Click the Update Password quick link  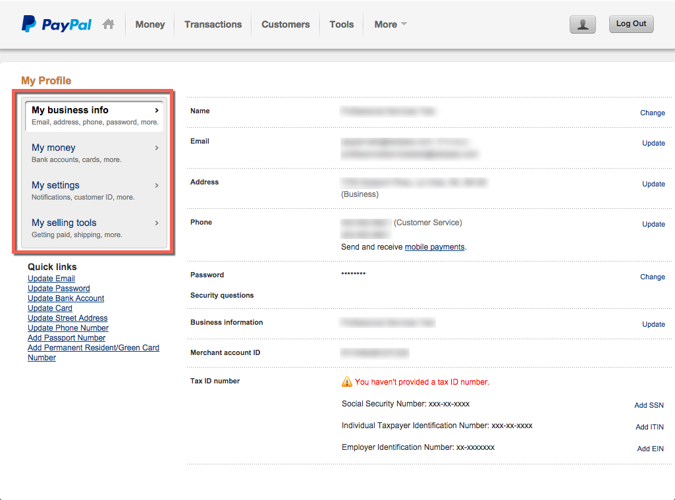tap(59, 289)
